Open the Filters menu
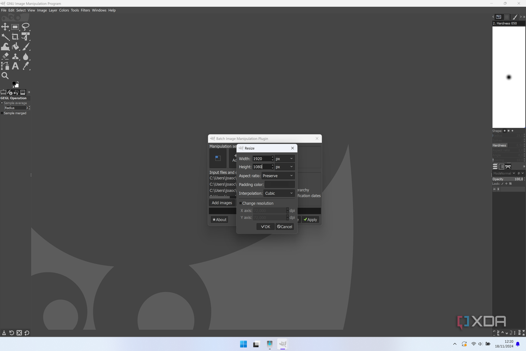 tap(85, 10)
